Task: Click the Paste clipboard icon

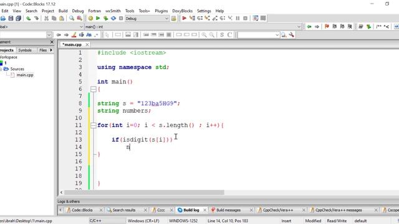Action: click(x=62, y=18)
